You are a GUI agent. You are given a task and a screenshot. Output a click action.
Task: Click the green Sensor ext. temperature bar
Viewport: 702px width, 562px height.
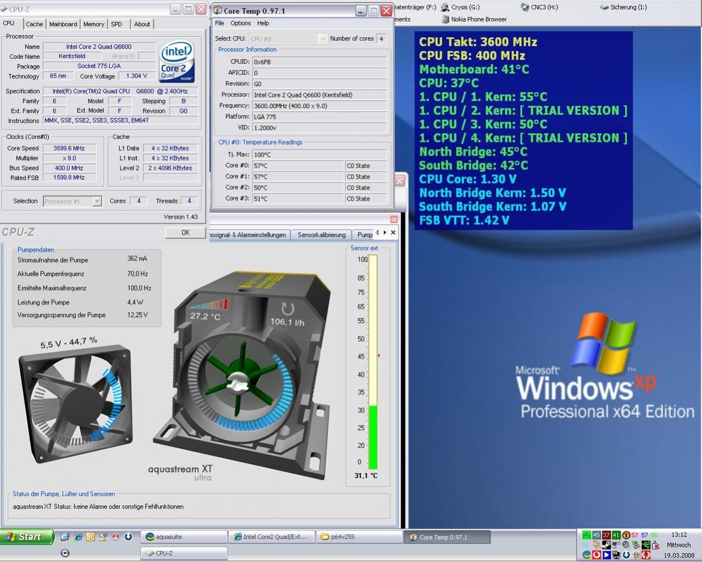[373, 437]
